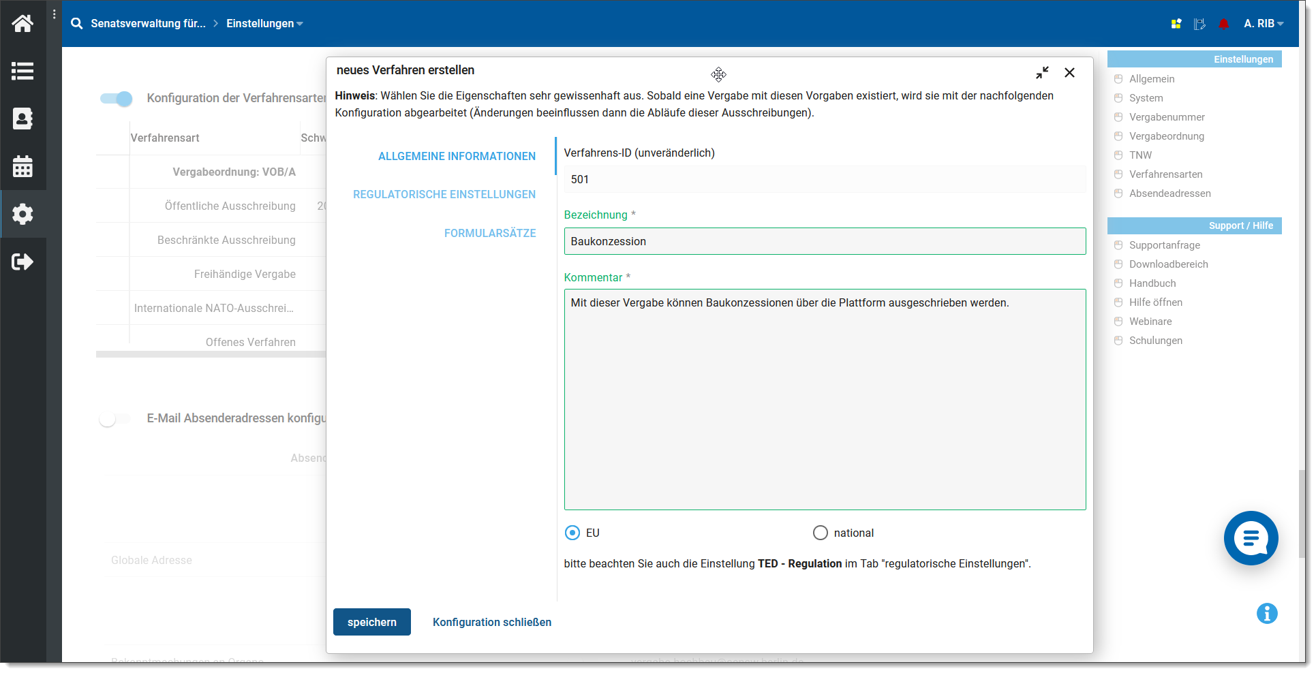The height and width of the screenshot is (673, 1316).
Task: Click the dialog move handle icon
Action: 719,74
